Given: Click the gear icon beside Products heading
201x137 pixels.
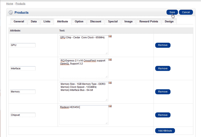Looking at the screenshot, I should [11, 12].
